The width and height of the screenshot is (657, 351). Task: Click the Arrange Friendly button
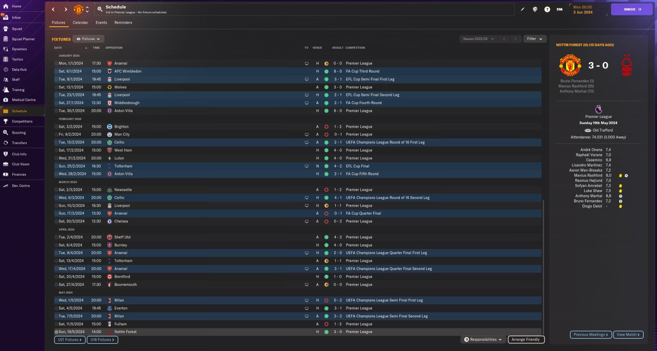pyautogui.click(x=526, y=339)
